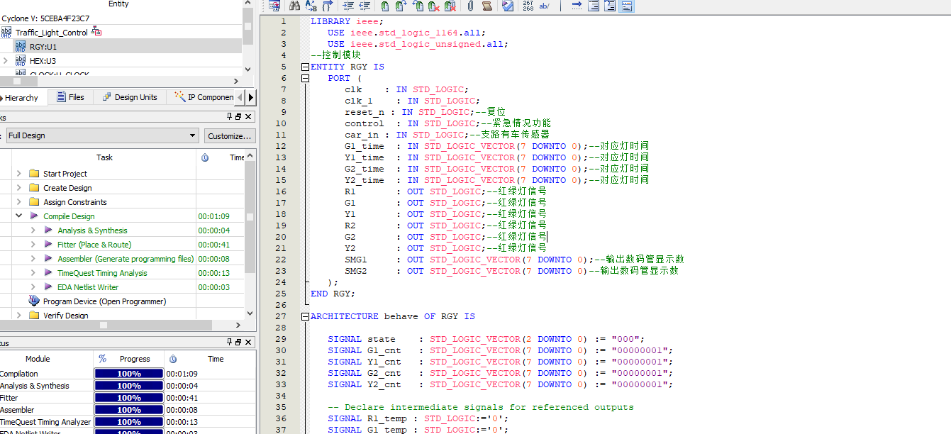Click the clear single bookmark icon with red X
951x434 pixels.
click(433, 6)
